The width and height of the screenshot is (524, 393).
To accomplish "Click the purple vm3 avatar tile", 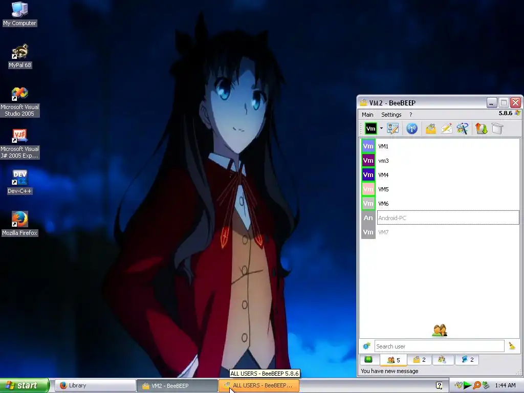I will tap(368, 160).
